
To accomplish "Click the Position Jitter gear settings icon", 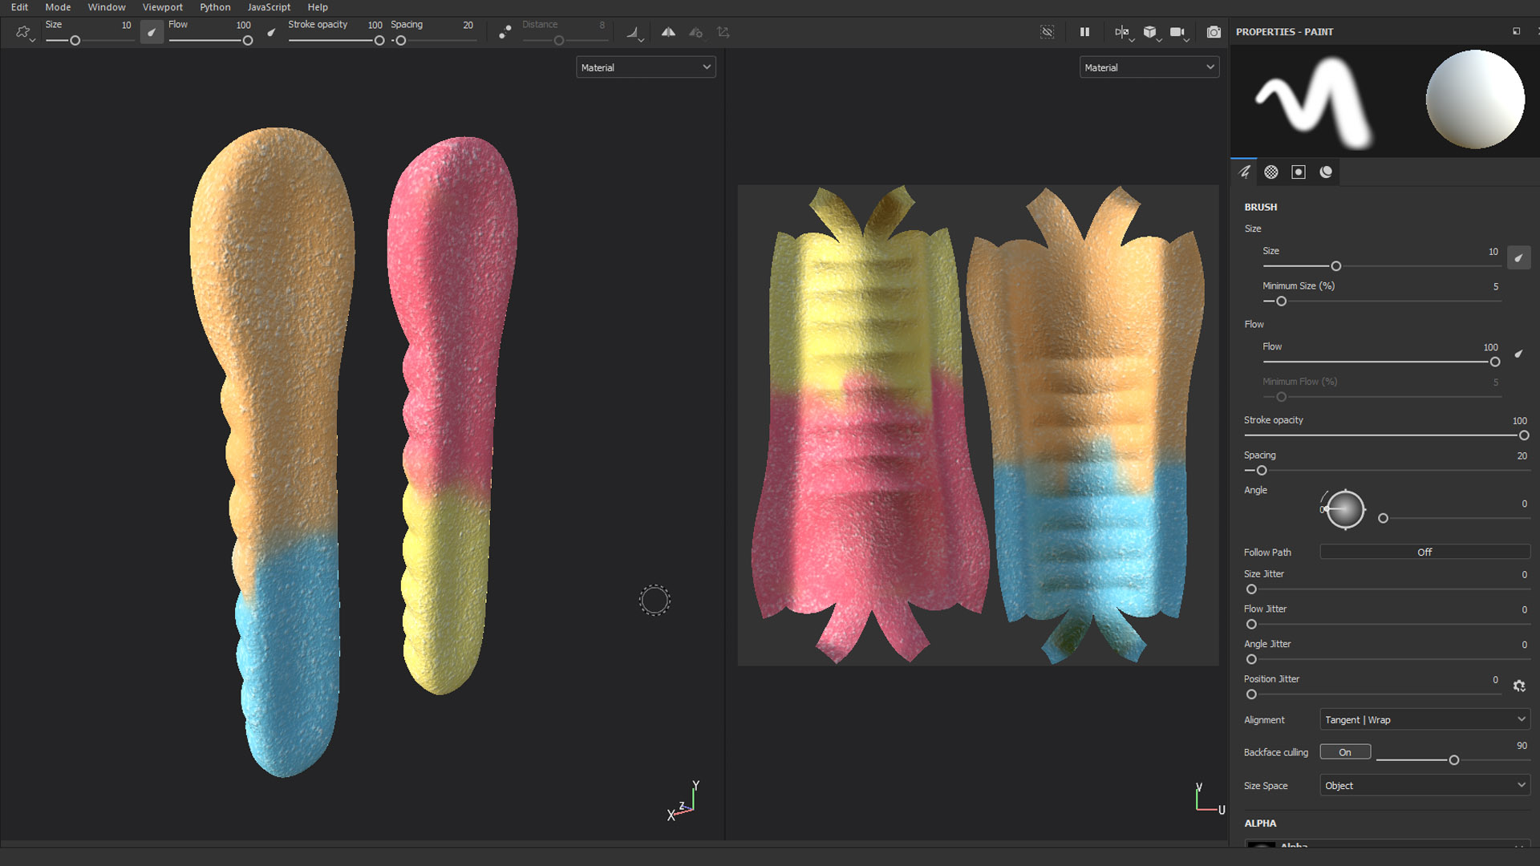I will [1519, 686].
